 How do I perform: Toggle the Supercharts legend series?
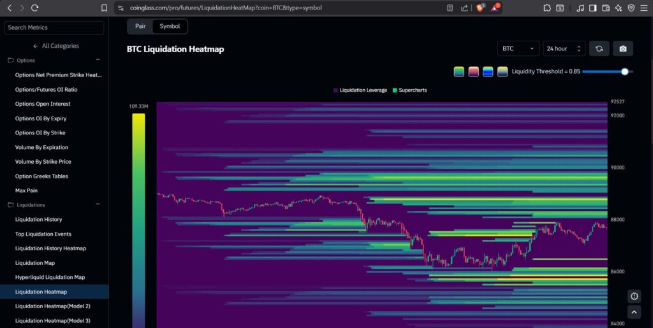click(x=410, y=90)
